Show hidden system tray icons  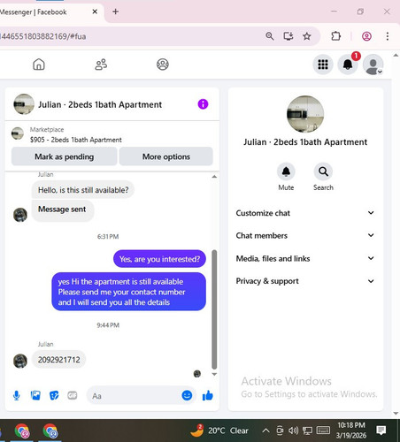[265, 431]
